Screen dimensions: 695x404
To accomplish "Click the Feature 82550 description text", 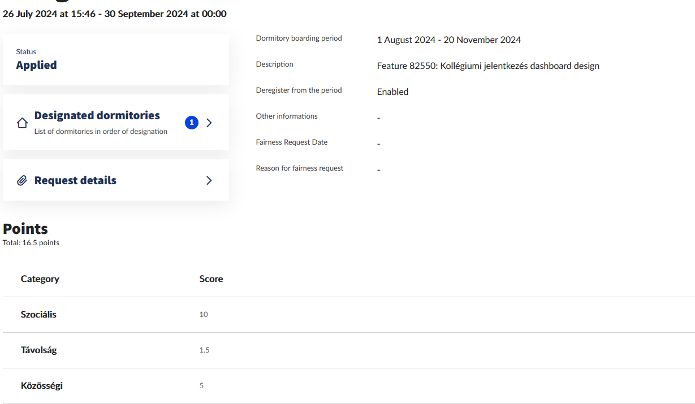I will (x=487, y=66).
